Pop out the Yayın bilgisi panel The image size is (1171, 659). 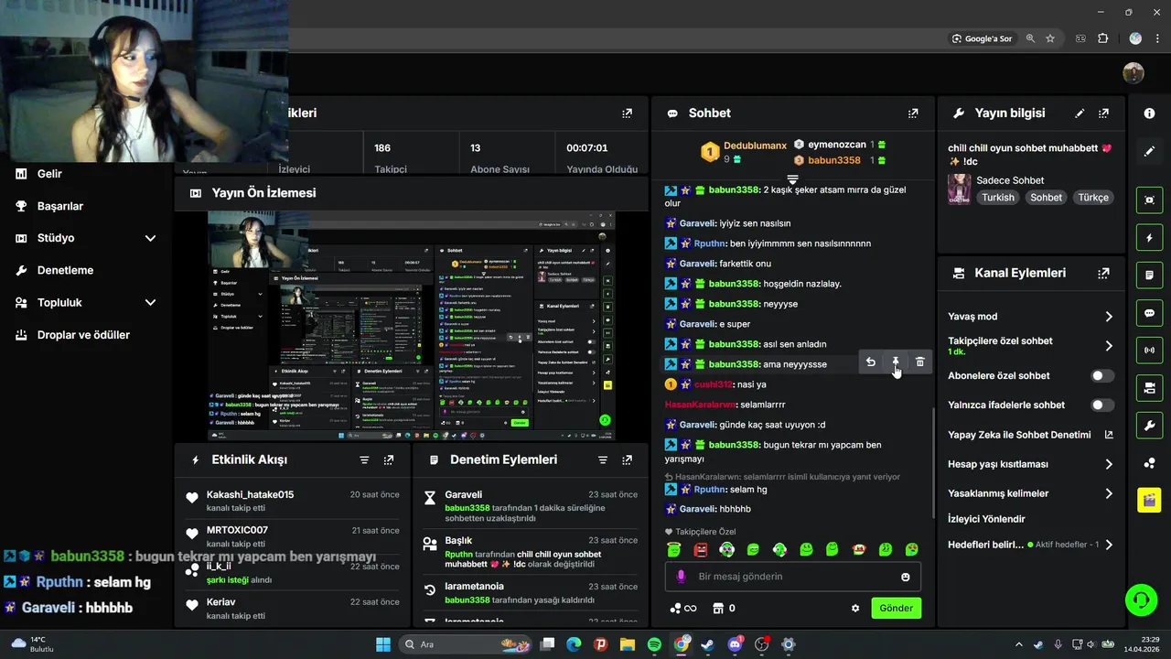[1104, 113]
